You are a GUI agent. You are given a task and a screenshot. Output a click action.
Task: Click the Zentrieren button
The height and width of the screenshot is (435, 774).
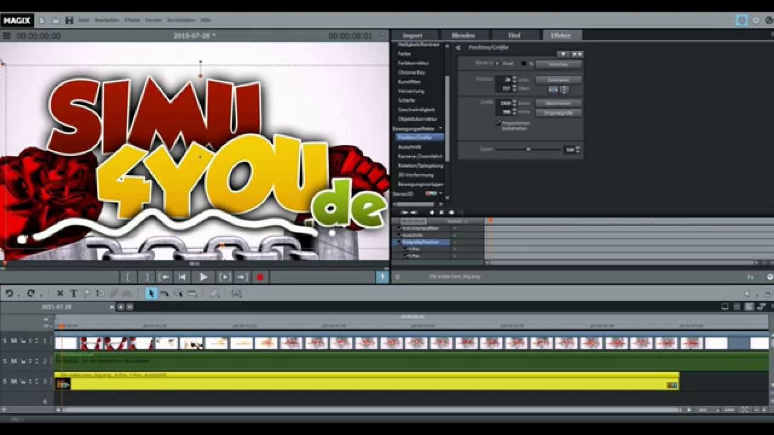click(558, 80)
